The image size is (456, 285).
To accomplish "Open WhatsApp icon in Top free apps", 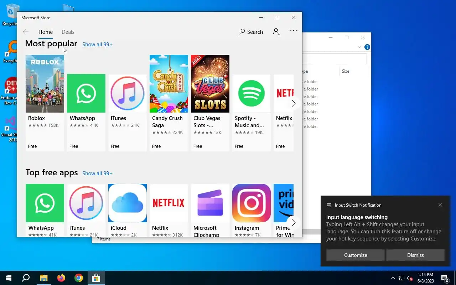I will 45,203.
